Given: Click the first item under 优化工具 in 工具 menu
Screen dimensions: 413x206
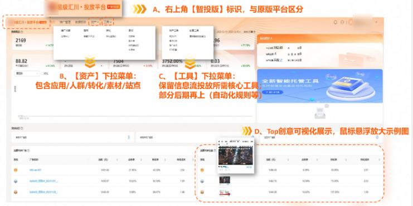Looking at the screenshot, I should [197, 36].
